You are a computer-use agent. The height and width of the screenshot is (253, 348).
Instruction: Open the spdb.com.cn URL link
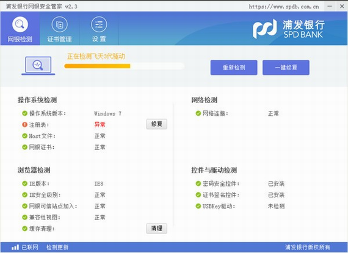(x=284, y=7)
